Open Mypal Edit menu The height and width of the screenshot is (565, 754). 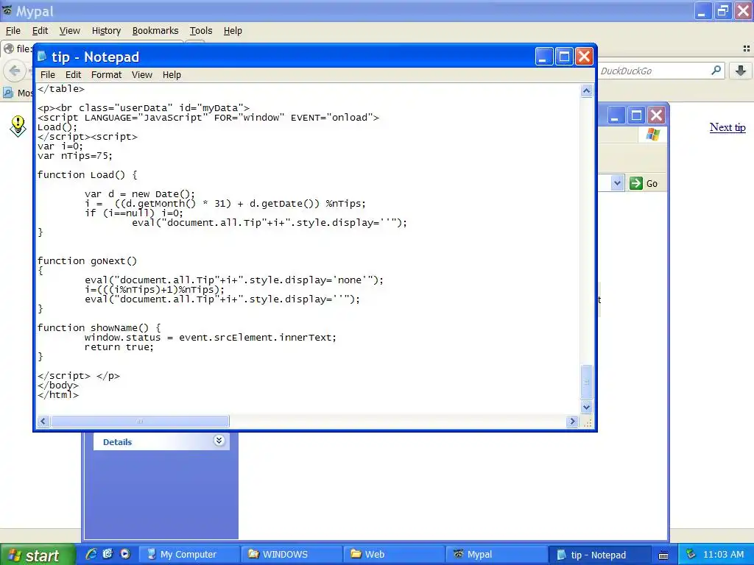tap(40, 31)
